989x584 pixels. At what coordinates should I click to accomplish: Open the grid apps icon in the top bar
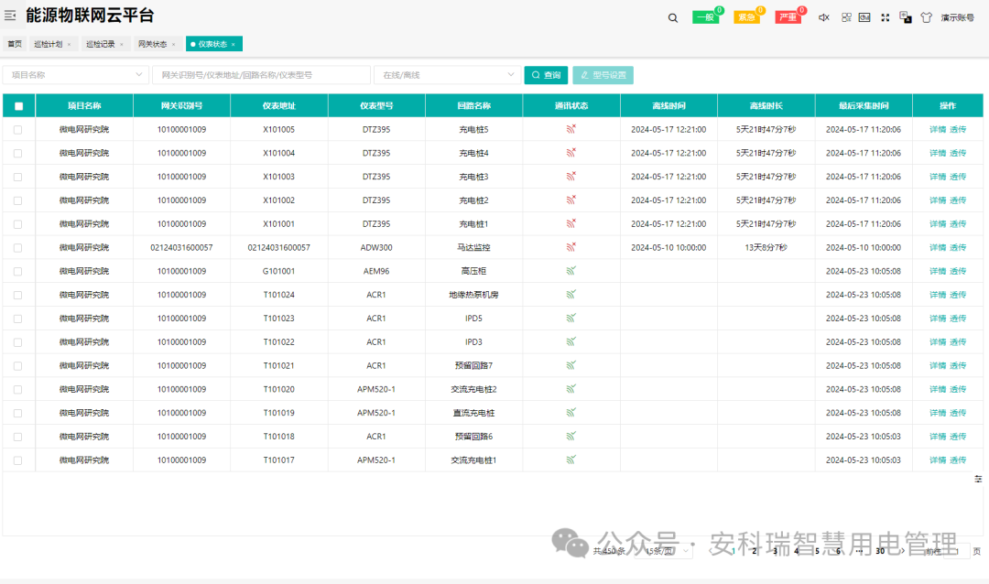click(846, 17)
